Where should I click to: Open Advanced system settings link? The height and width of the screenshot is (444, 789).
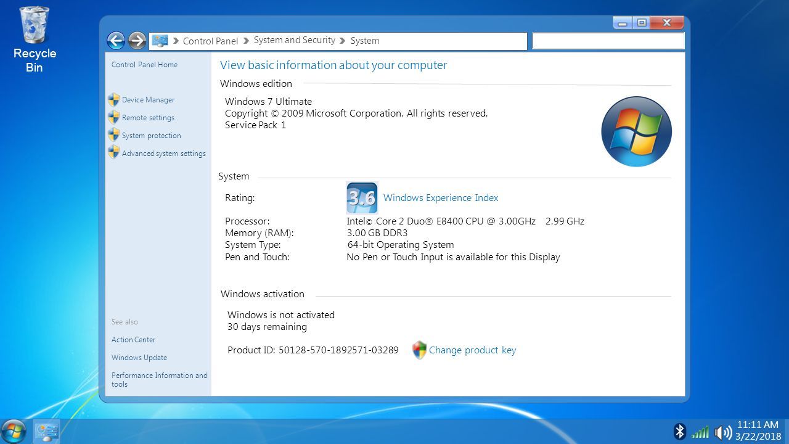(164, 154)
